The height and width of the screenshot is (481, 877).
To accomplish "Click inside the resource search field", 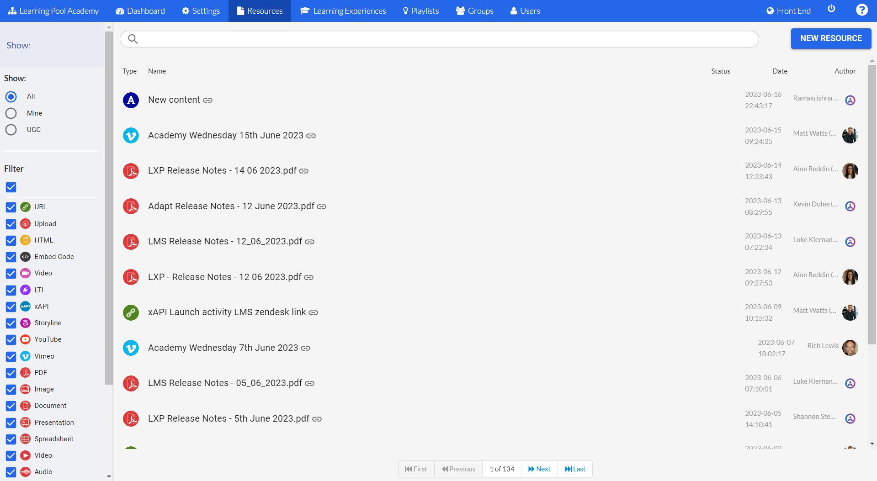I will (x=443, y=39).
